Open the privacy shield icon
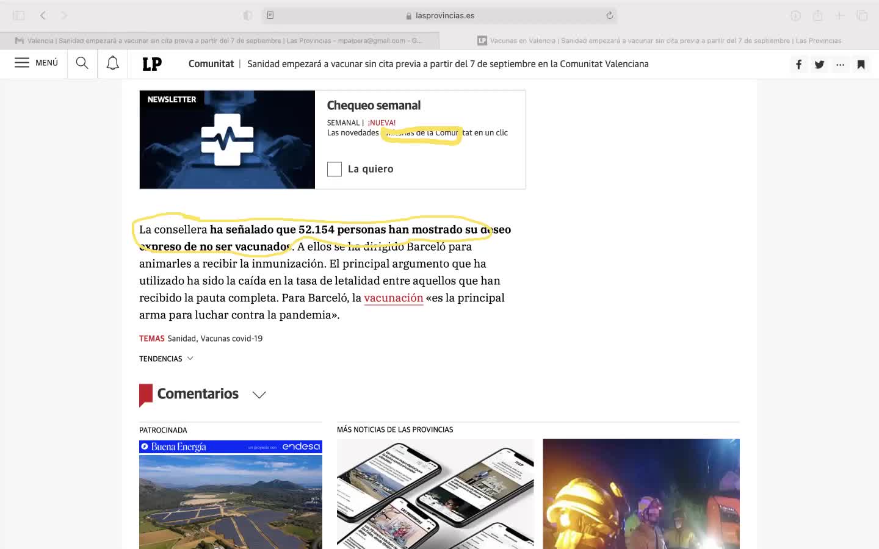This screenshot has height=549, width=879. 247,15
